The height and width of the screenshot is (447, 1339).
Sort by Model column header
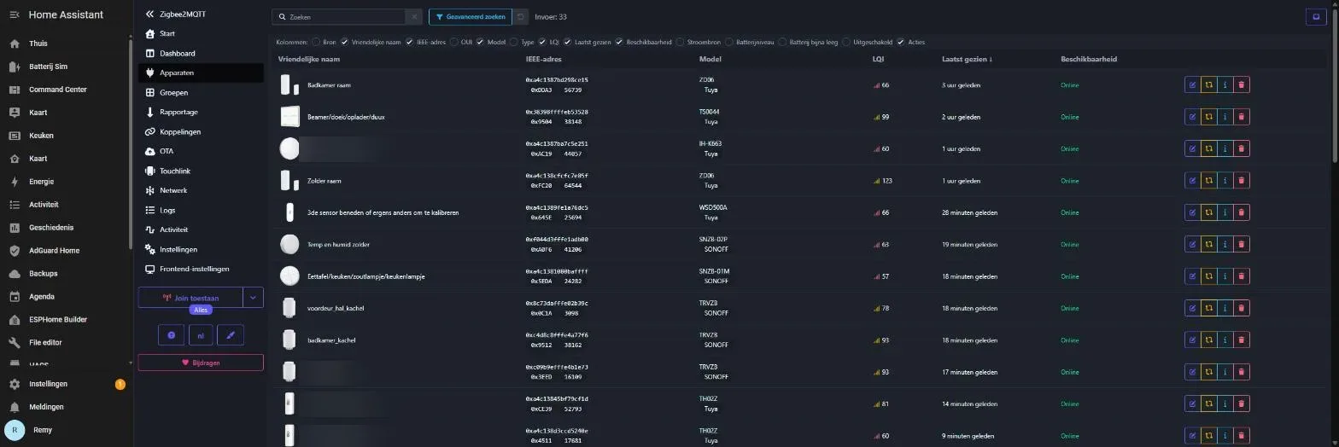[710, 60]
